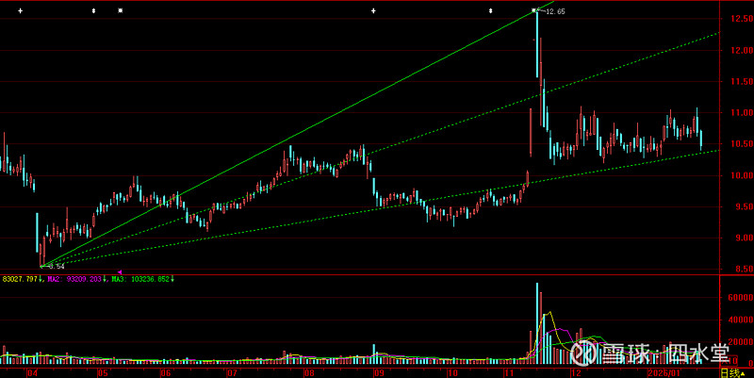Jump to the 10 month label on the timeline
Viewport: 754px width, 378px height.
[452, 373]
